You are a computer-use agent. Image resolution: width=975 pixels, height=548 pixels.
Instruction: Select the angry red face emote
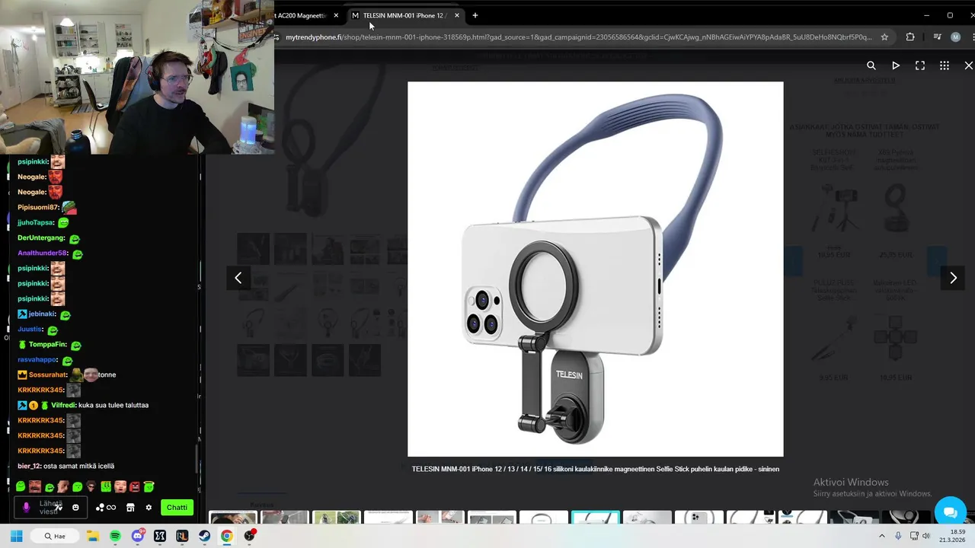point(135,486)
